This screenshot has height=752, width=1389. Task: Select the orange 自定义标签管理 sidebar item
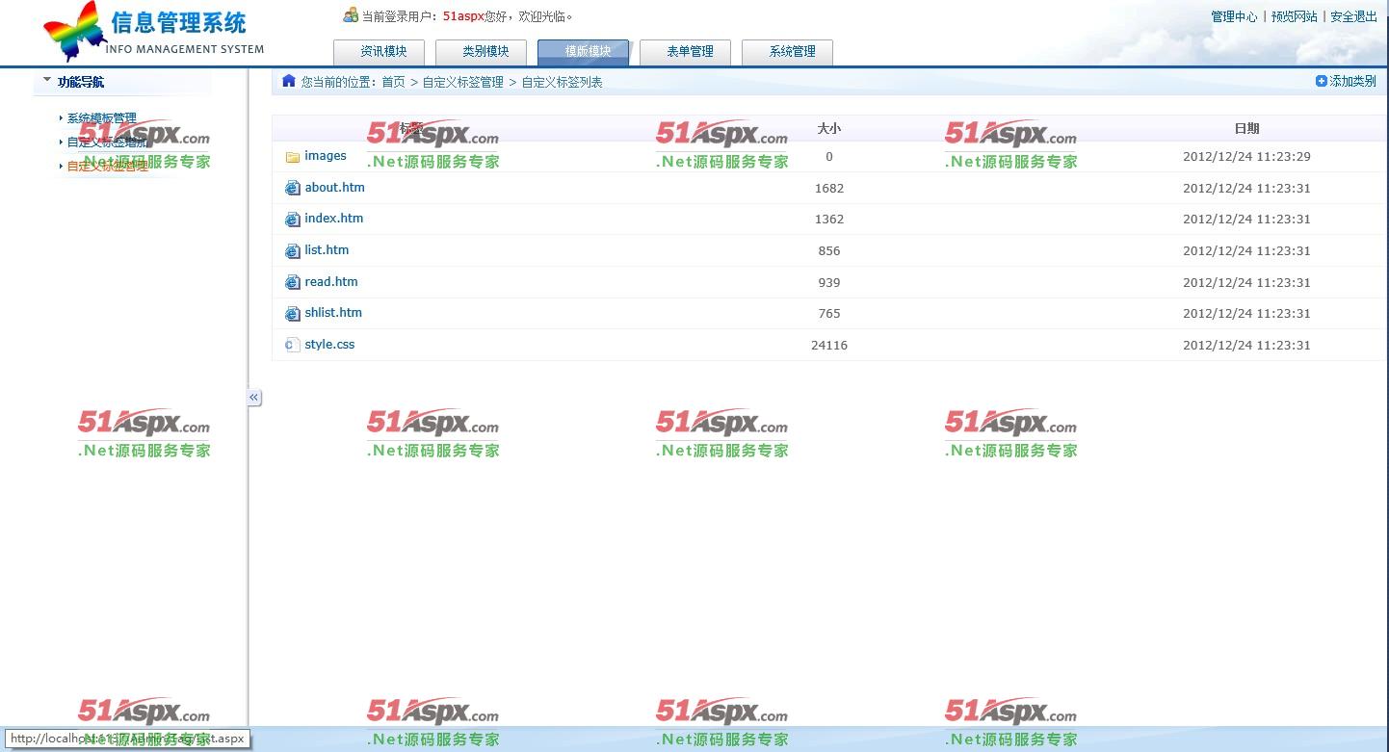108,167
